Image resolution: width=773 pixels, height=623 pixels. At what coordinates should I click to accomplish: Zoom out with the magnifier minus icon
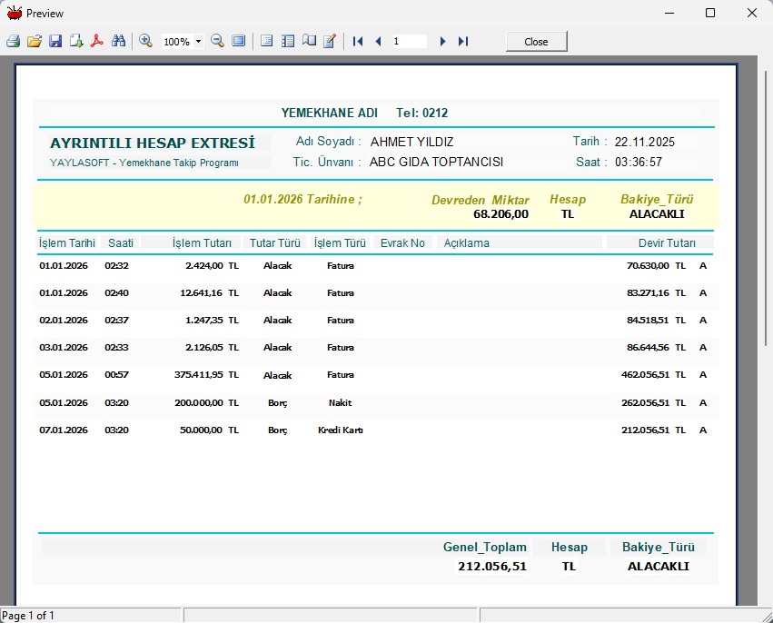click(x=217, y=42)
